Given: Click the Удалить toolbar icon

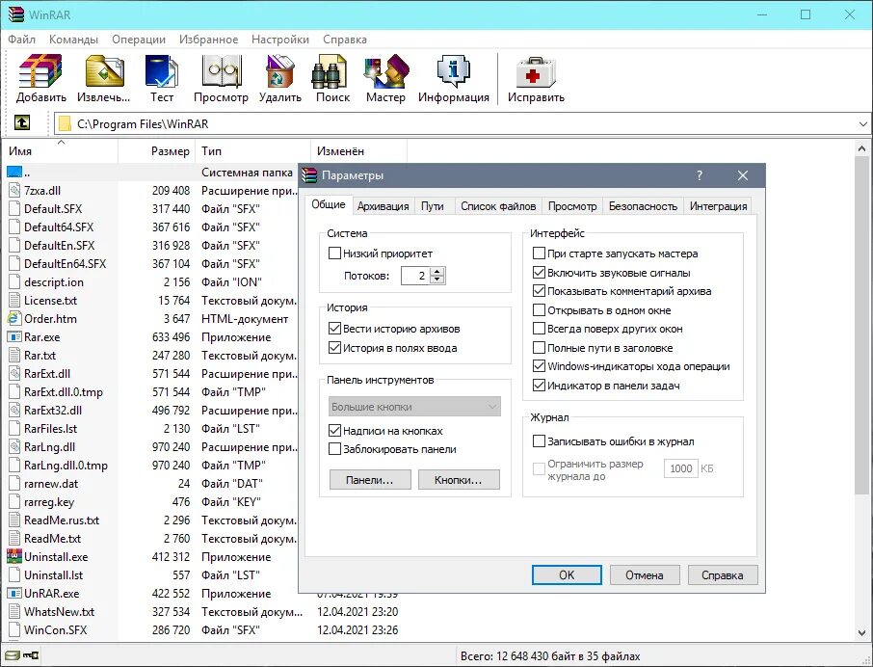Looking at the screenshot, I should coord(280,70).
